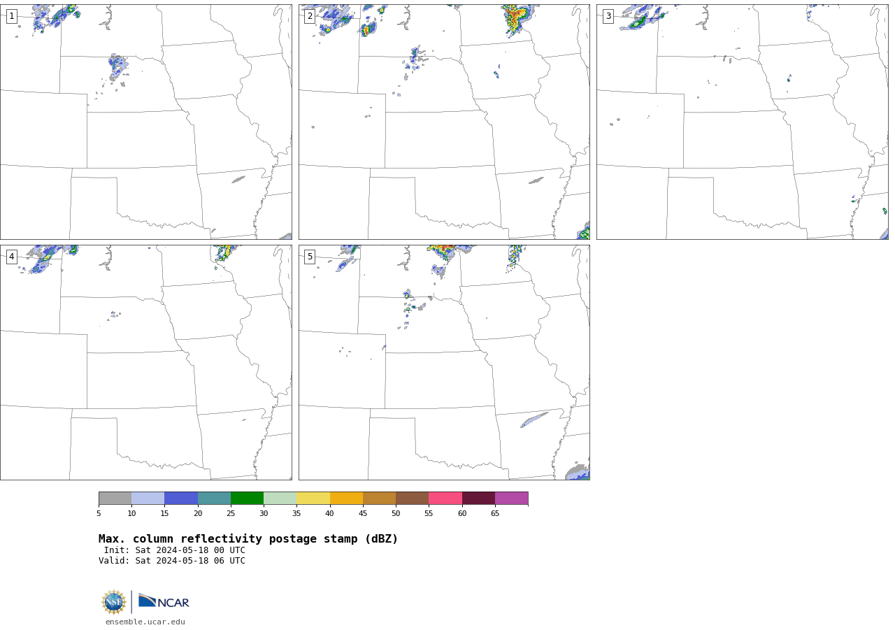Click the Init: Sat 2024-05-18 00 UTC text
The image size is (895, 630).
(175, 550)
